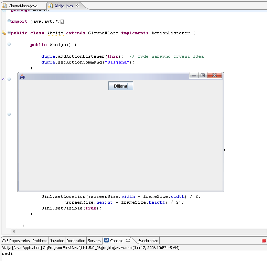Expand the folded import statements
Screen dimensions: 267x261
[x=9, y=21]
